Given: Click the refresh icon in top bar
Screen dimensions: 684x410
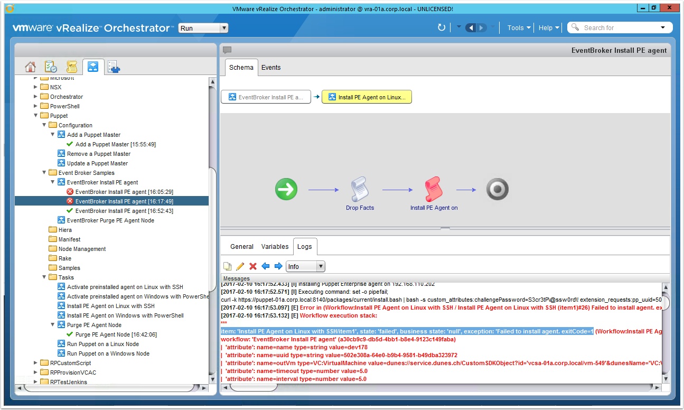Looking at the screenshot, I should coord(442,27).
